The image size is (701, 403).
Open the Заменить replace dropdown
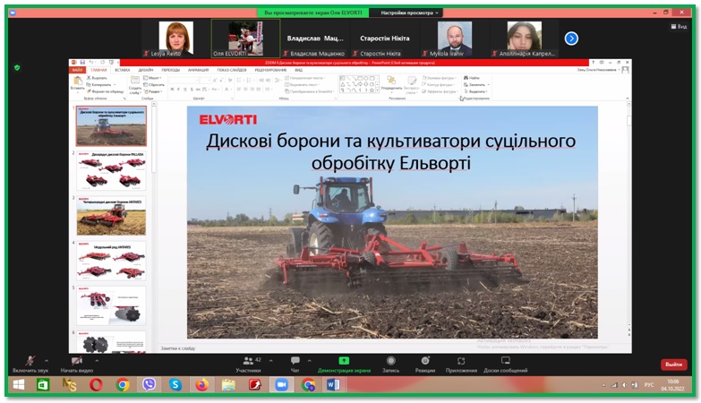(476, 84)
